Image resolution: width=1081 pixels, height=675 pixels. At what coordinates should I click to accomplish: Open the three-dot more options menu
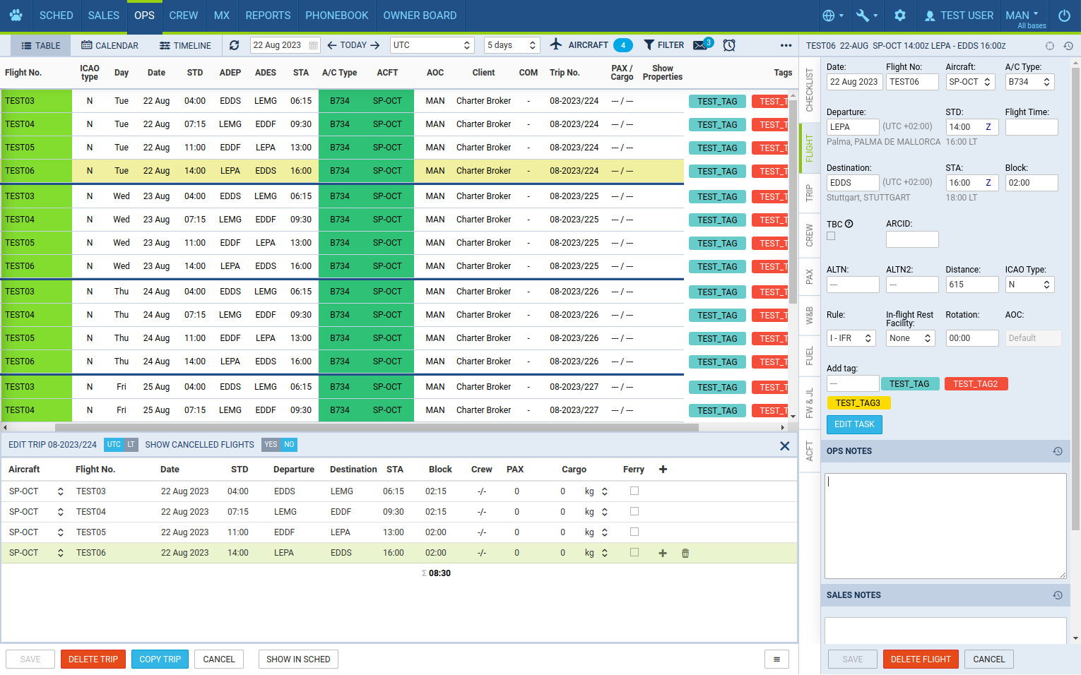click(786, 45)
